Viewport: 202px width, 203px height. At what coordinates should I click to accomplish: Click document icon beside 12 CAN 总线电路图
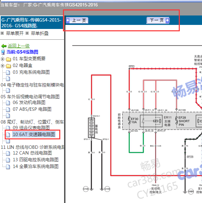pyautogui.click(x=8, y=153)
